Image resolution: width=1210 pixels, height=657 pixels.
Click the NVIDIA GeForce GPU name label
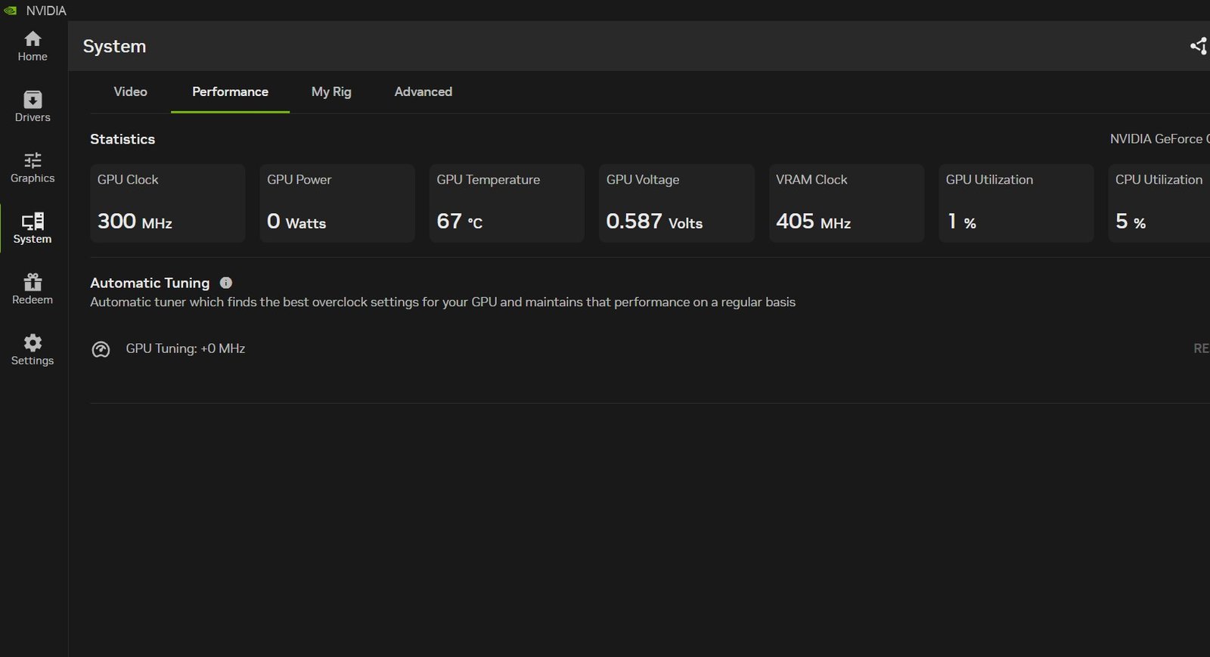[1159, 139]
